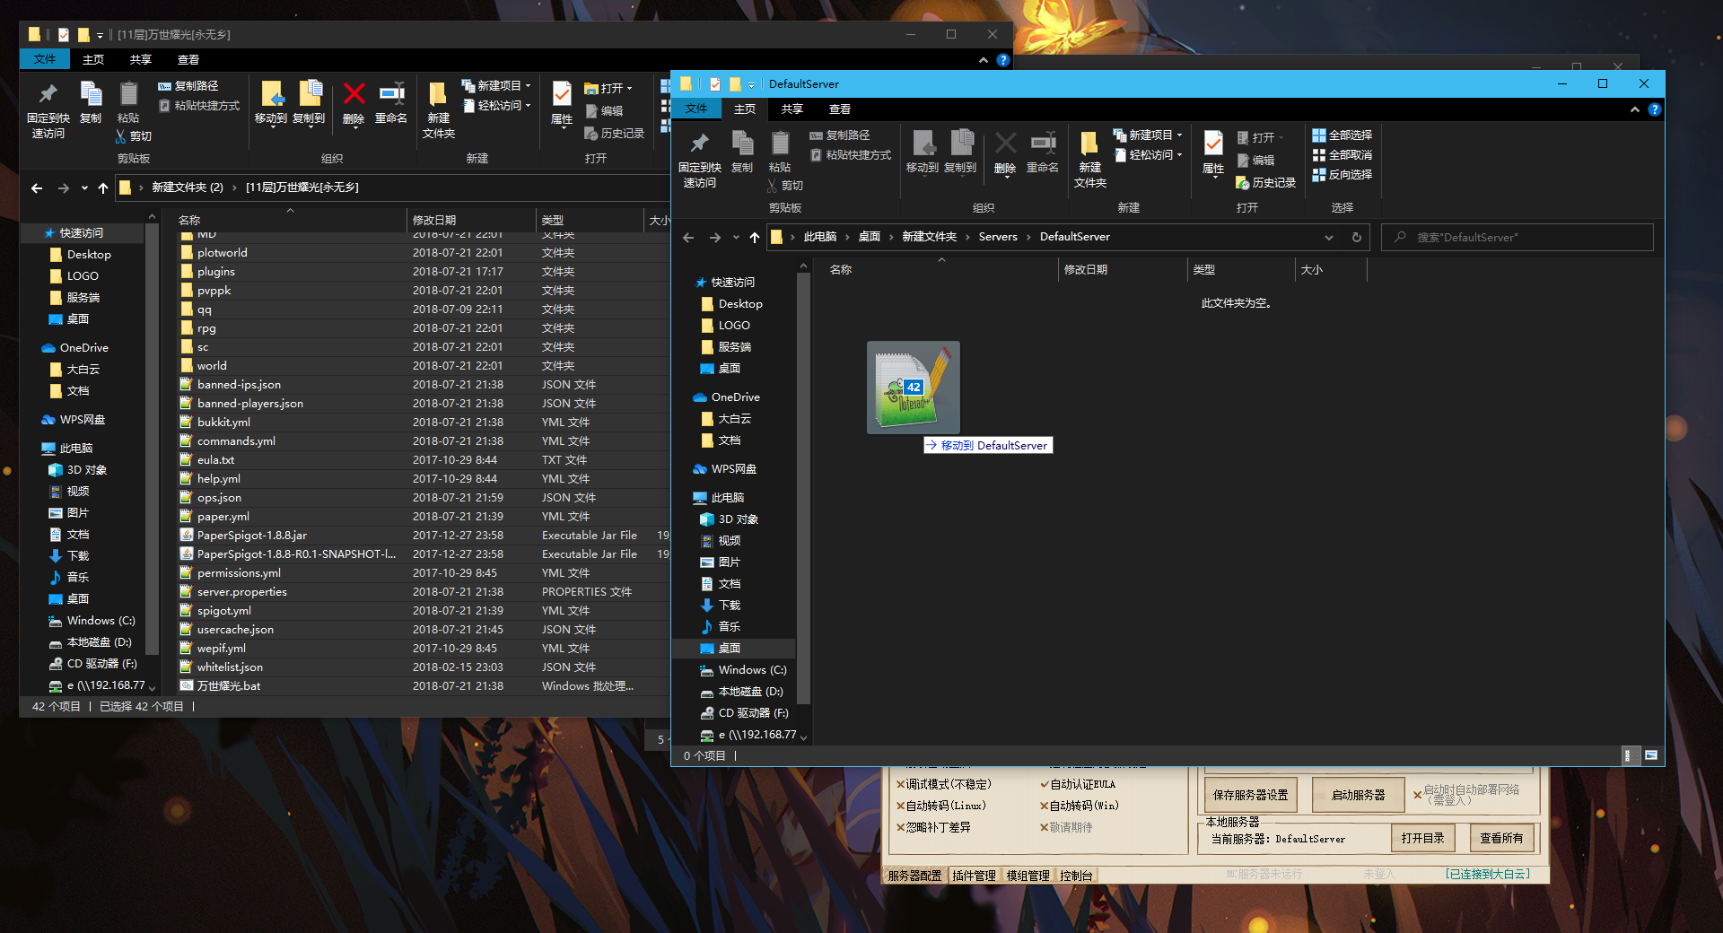Screen dimensions: 1723x933
Task: Click Select all in DefaultServer ribbon
Action: click(x=1343, y=135)
